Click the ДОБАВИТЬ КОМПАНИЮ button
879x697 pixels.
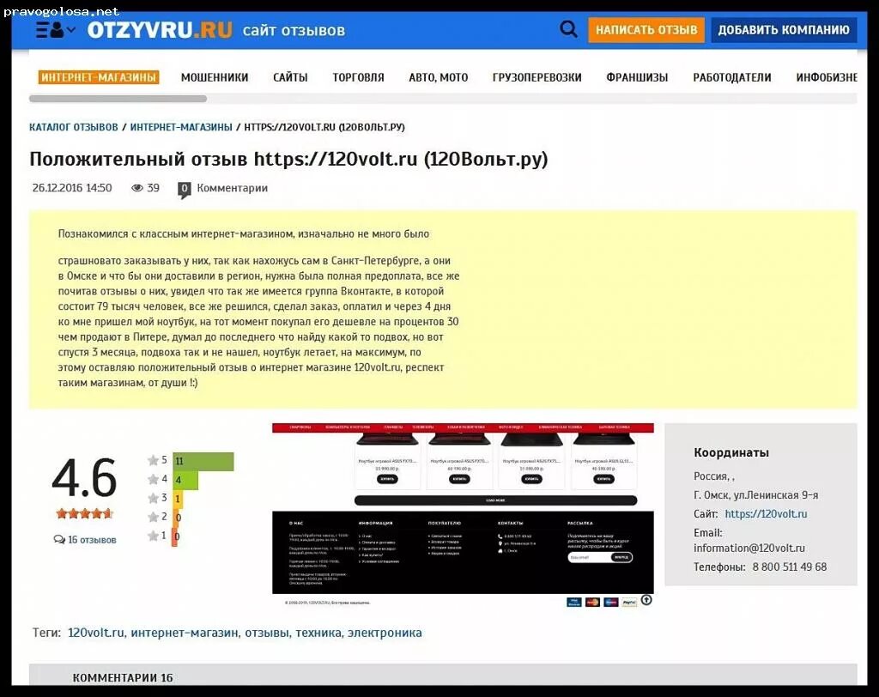(784, 30)
